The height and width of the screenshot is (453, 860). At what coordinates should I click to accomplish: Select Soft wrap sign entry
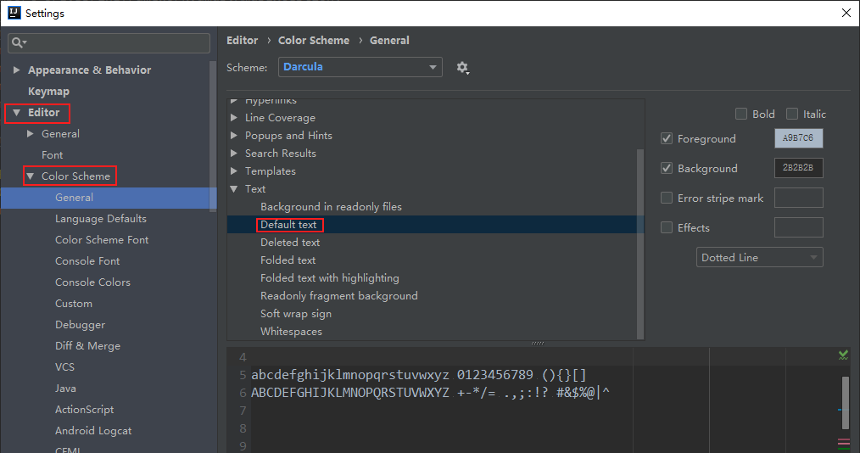pyautogui.click(x=296, y=314)
